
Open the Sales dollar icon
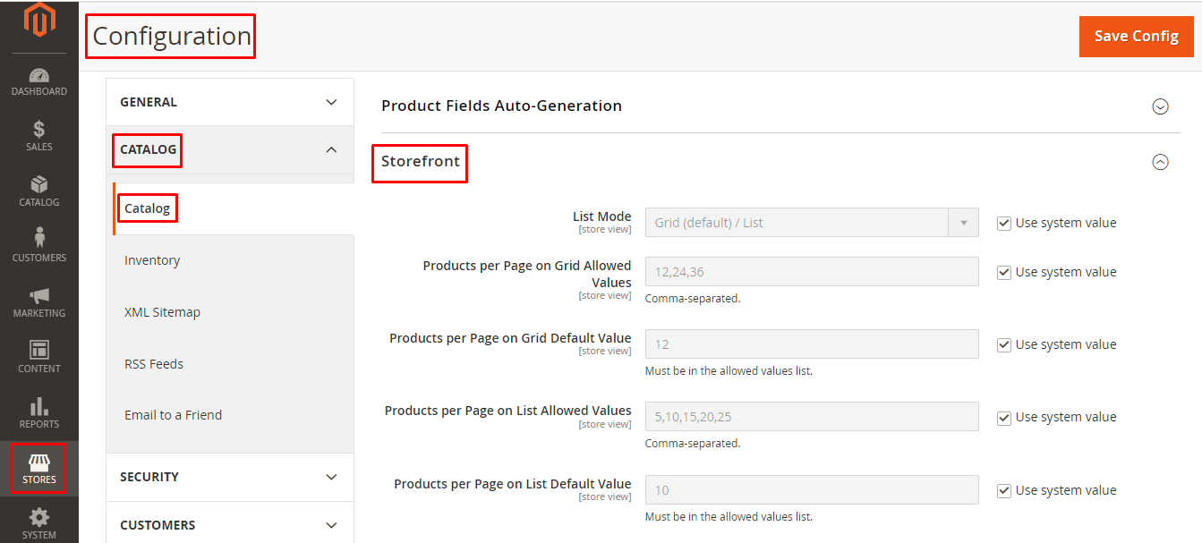39,130
